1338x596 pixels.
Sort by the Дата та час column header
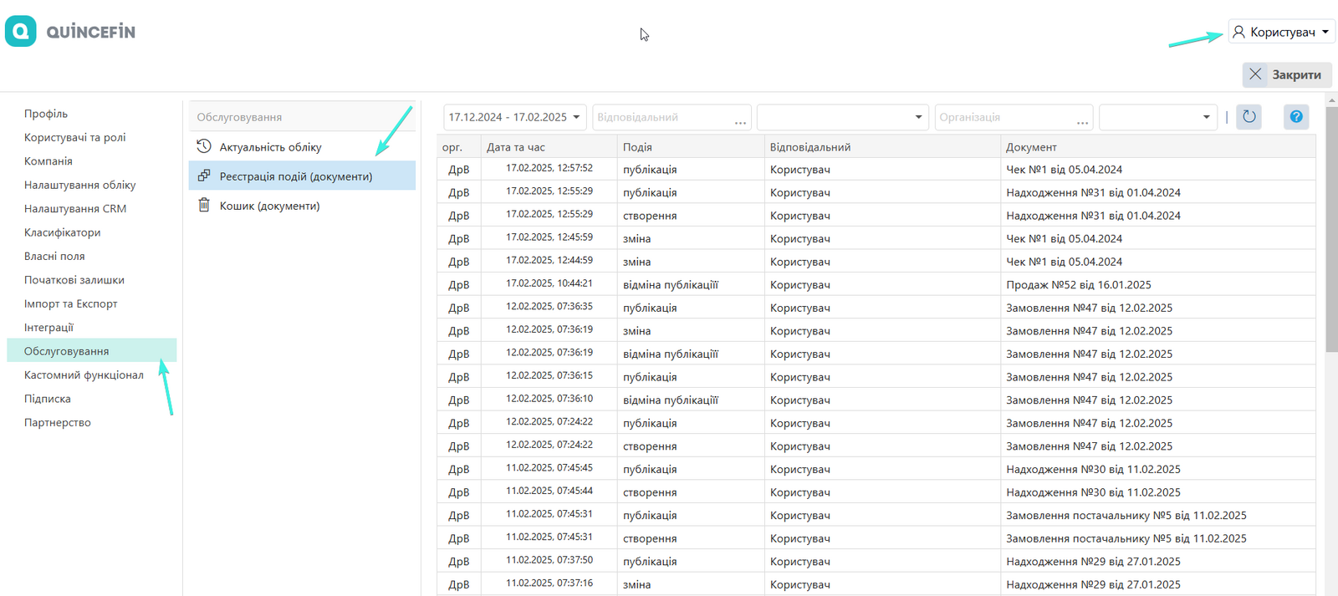coord(516,147)
